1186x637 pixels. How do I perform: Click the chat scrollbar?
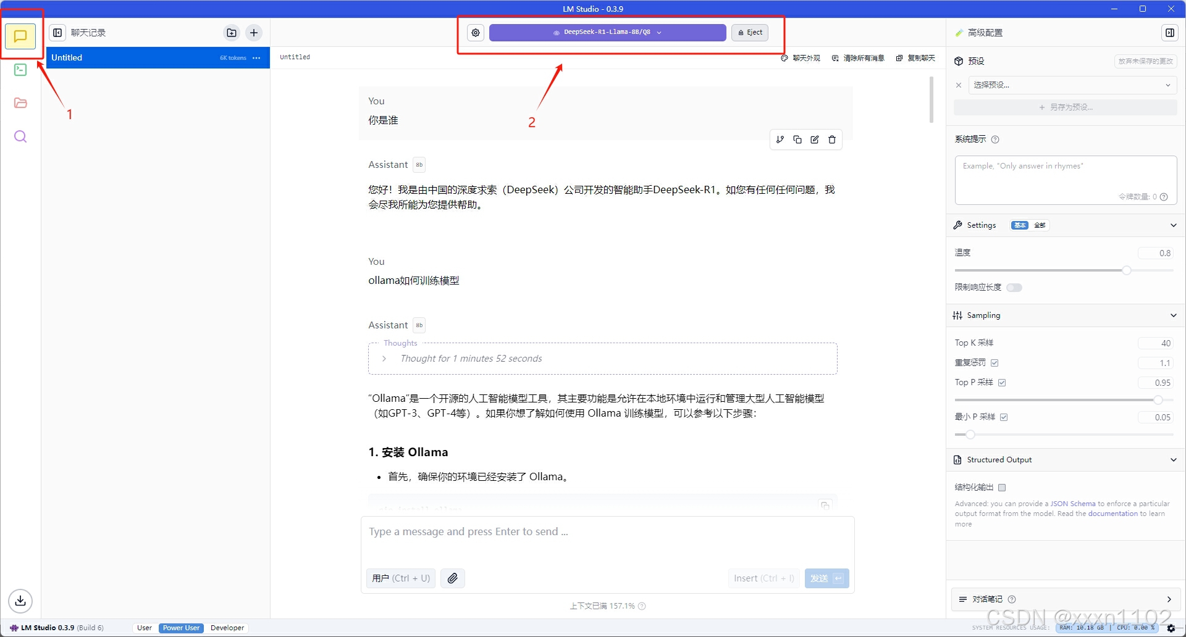[932, 100]
